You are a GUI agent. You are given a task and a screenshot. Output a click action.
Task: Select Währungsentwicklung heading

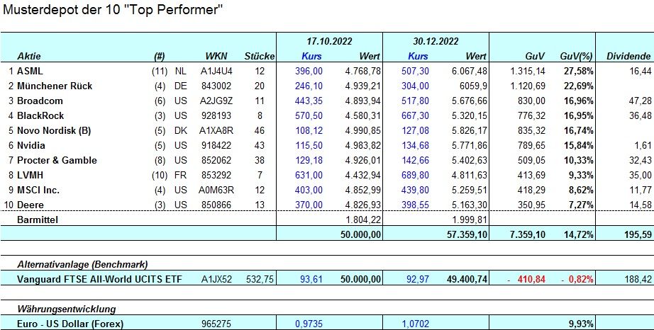coord(67,309)
